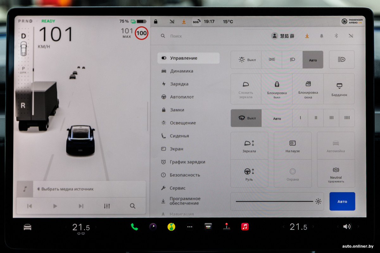Screen dimensions: 380x253
Task: Open the joystick arcade app
Action: coord(226,226)
